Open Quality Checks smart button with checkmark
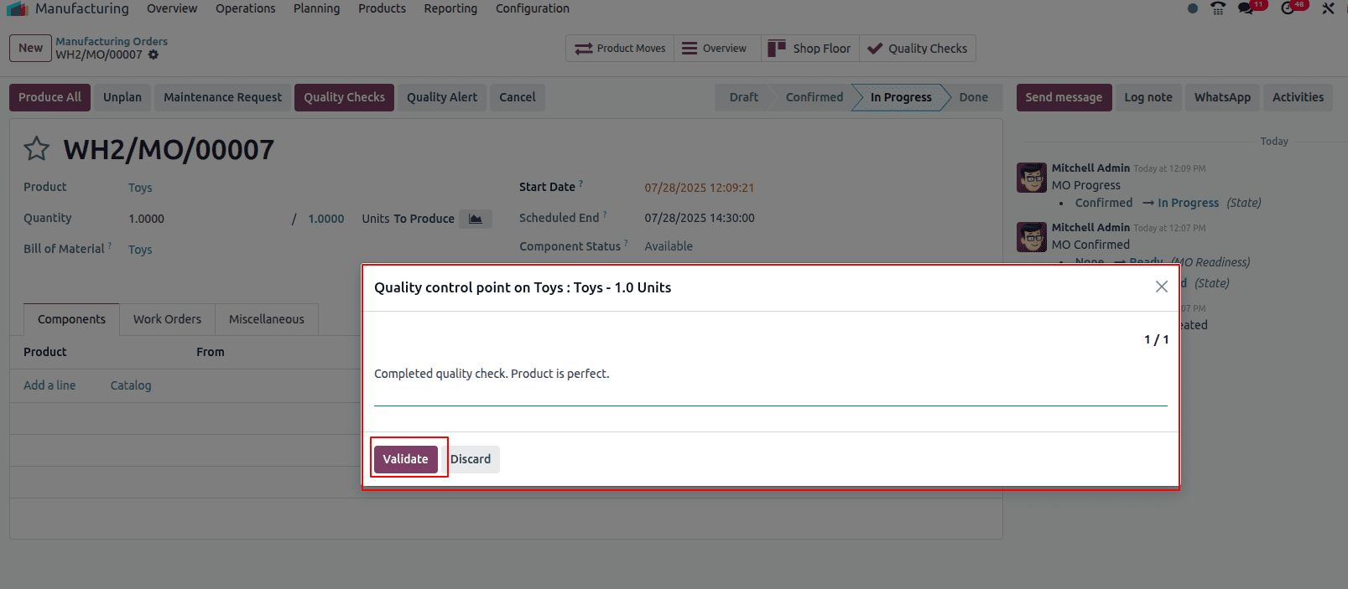Image resolution: width=1348 pixels, height=589 pixels. coord(918,49)
